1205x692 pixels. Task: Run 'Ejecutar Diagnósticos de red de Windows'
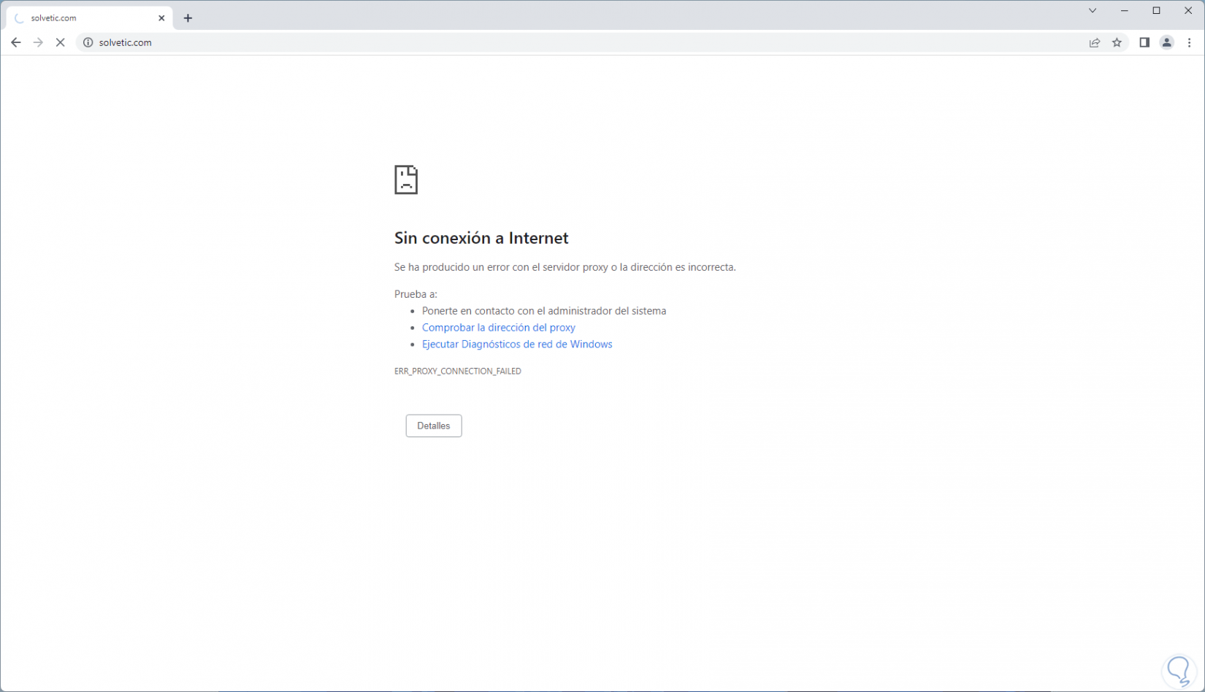click(517, 345)
